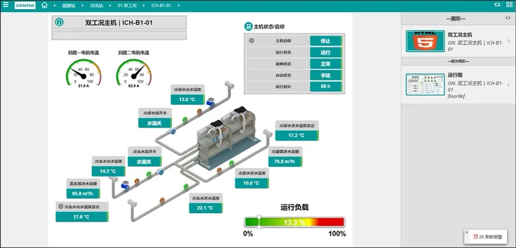Open chevron on 双工况主机 graphic item
Viewport: 516px width, 248px height.
[508, 41]
